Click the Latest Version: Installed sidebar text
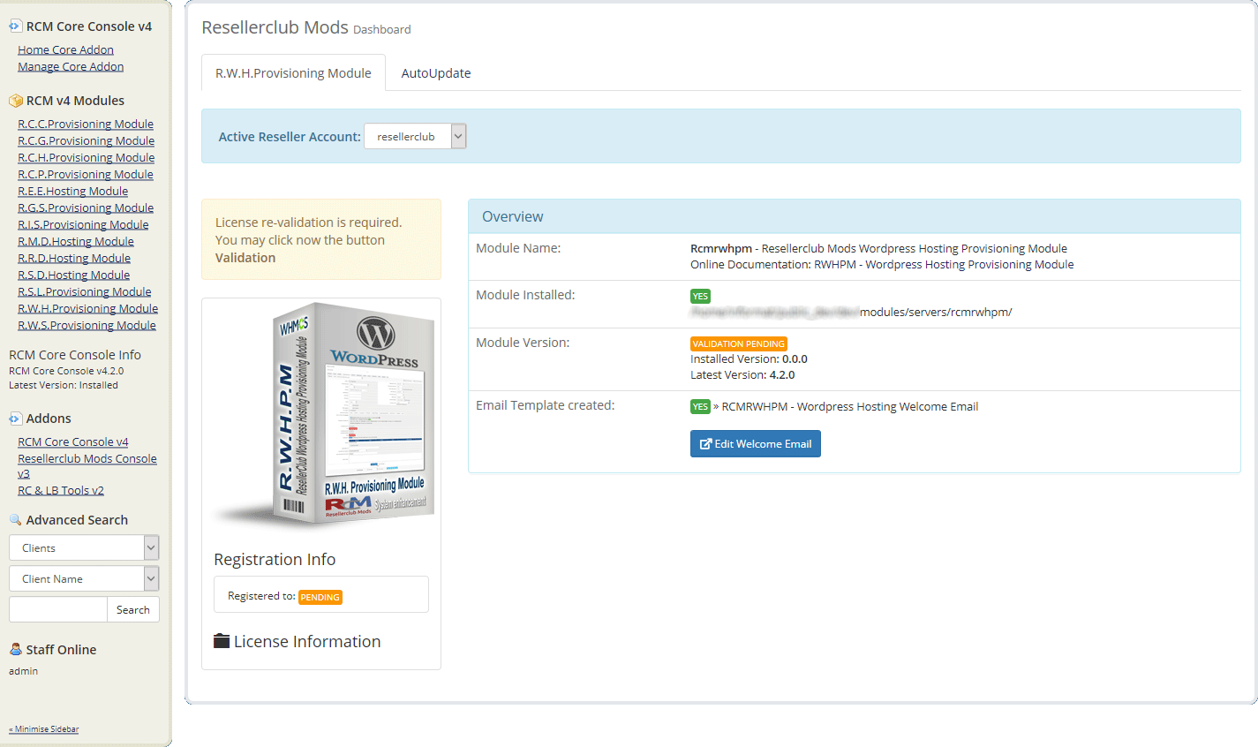Image resolution: width=1258 pixels, height=747 pixels. [64, 385]
